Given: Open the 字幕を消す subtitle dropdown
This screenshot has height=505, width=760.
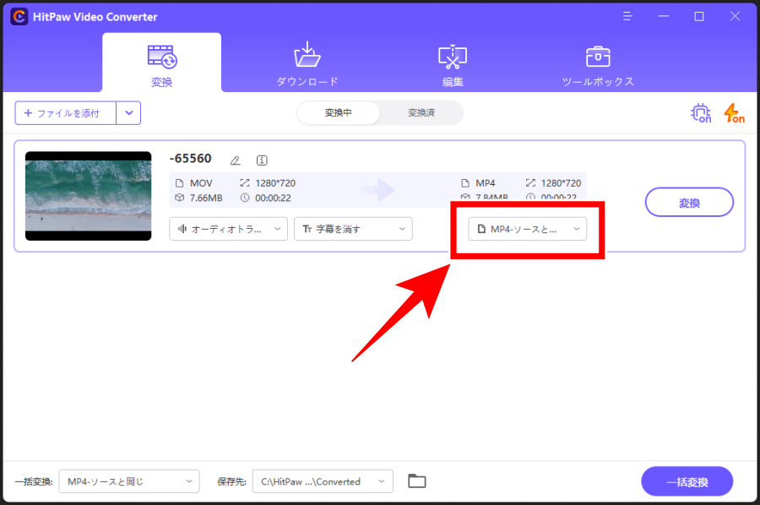Looking at the screenshot, I should pos(353,229).
